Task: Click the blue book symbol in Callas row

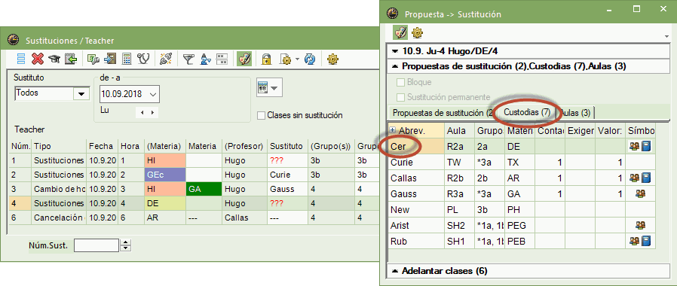Action: pyautogui.click(x=646, y=178)
